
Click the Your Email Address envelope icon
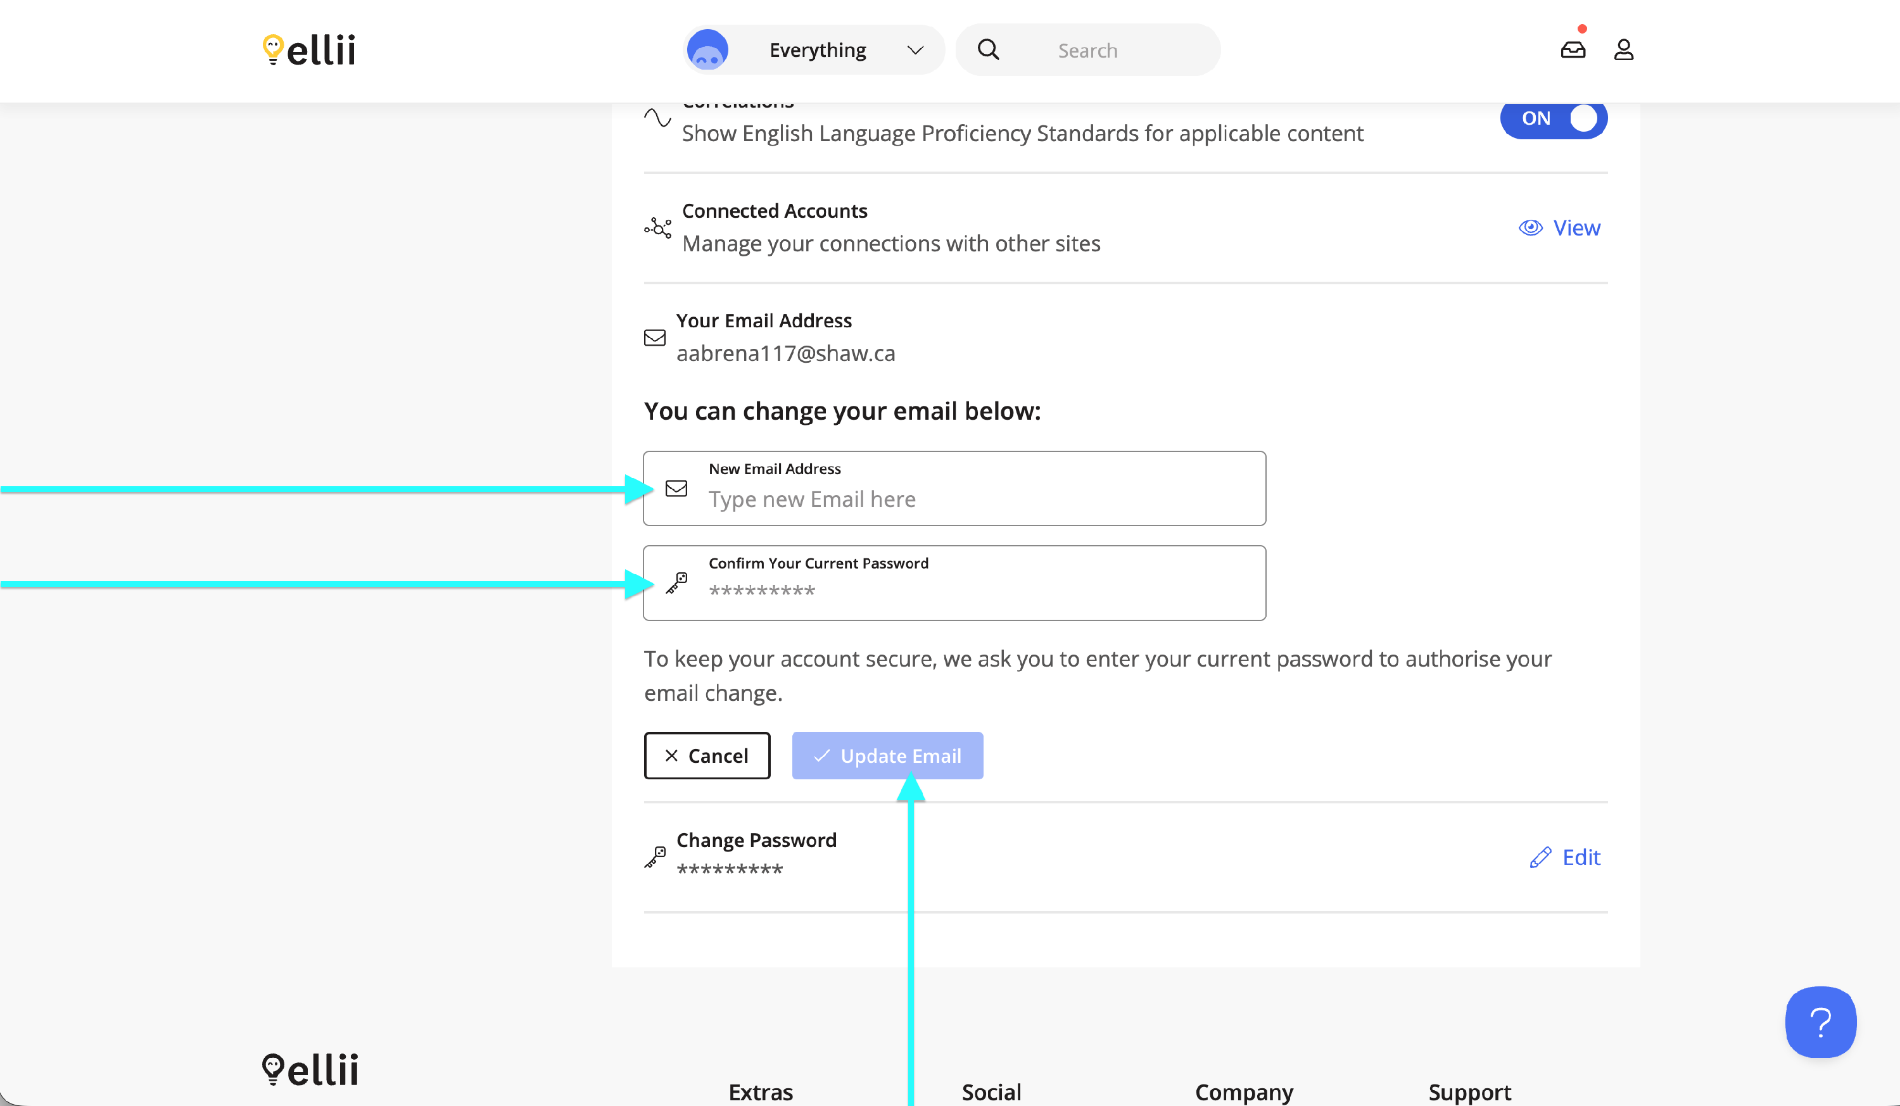pos(654,338)
